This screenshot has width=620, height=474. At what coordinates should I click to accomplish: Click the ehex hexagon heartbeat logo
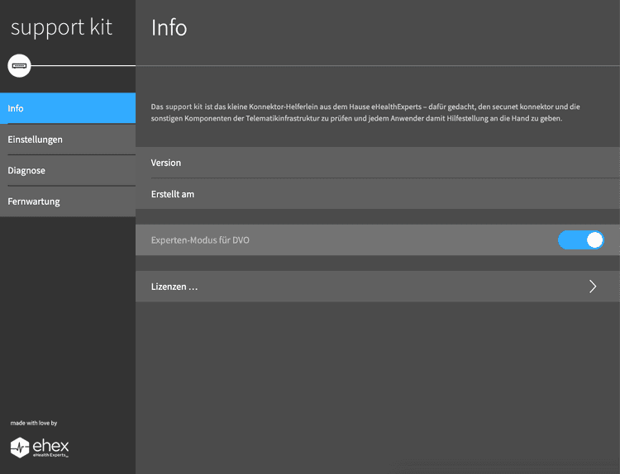(20, 448)
